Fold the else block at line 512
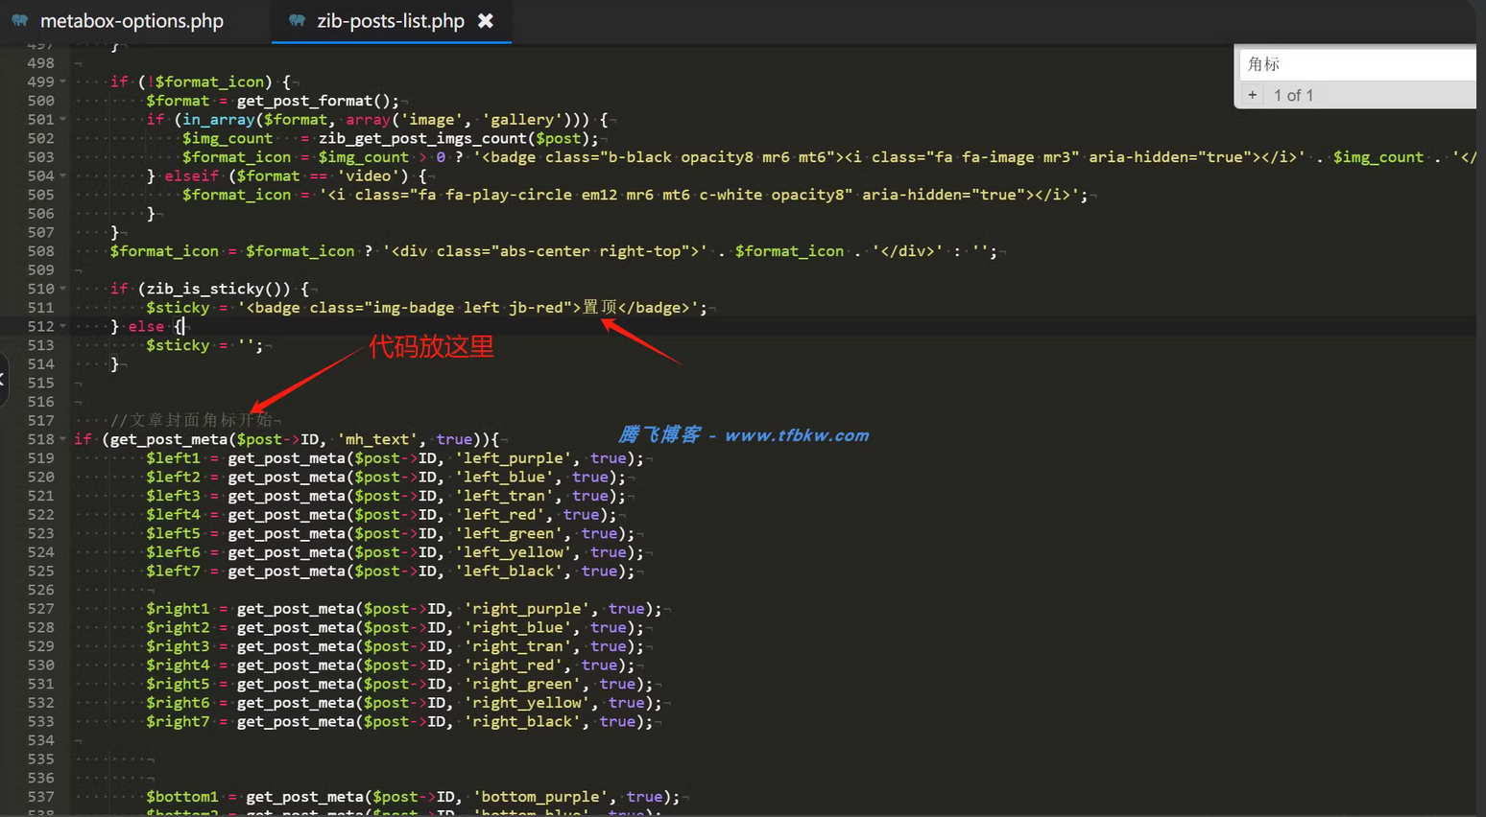 63,326
